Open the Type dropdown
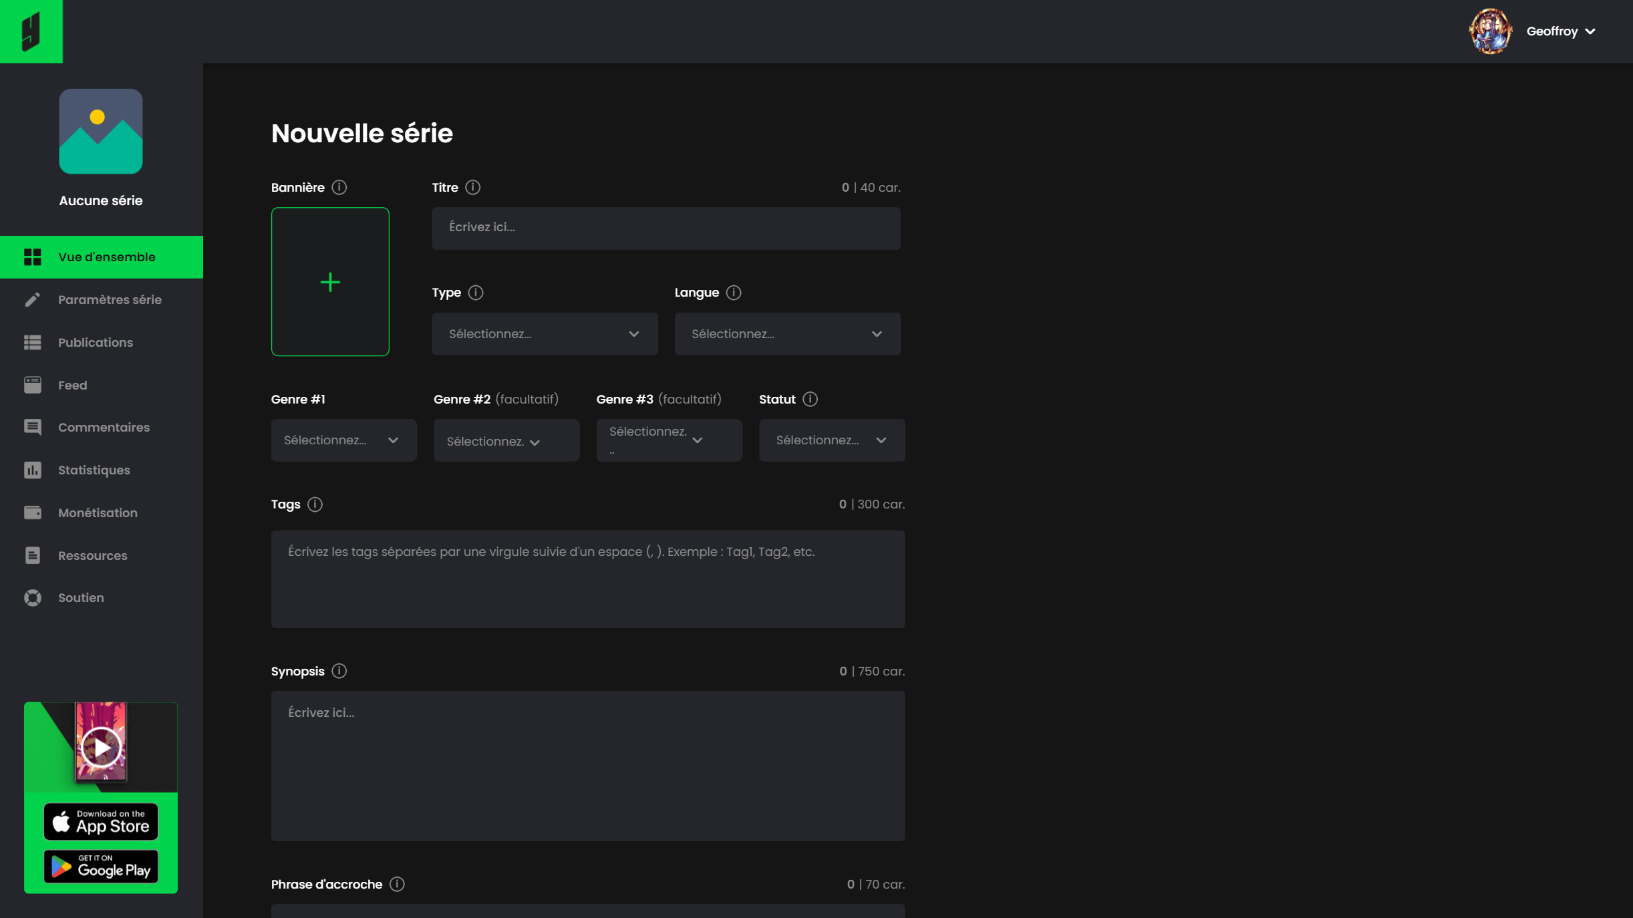Viewport: 1633px width, 918px height. click(545, 334)
